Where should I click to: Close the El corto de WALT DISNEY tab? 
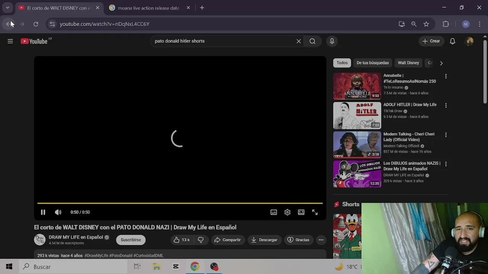[x=97, y=8]
